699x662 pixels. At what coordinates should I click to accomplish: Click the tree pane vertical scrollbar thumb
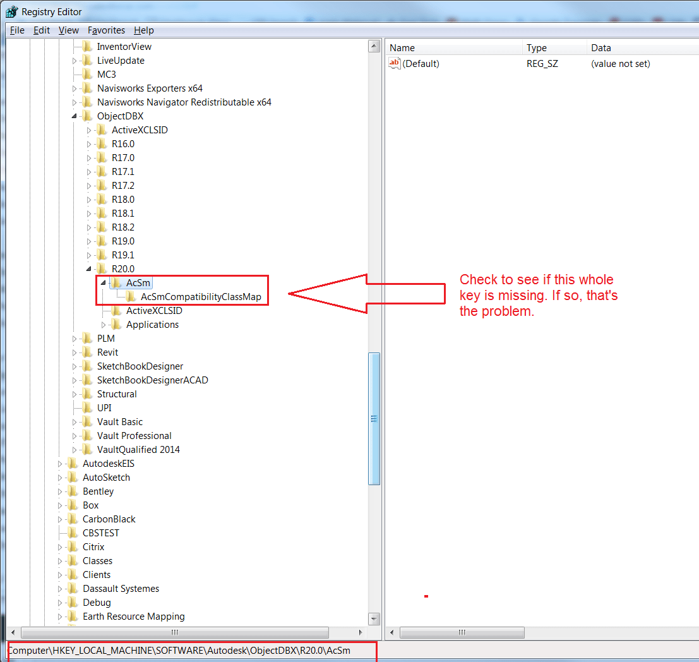tap(374, 418)
